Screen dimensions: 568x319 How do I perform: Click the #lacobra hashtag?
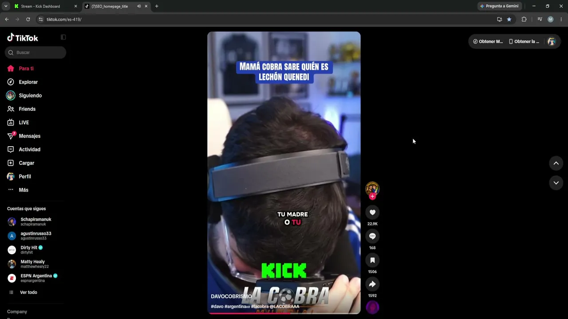click(260, 307)
